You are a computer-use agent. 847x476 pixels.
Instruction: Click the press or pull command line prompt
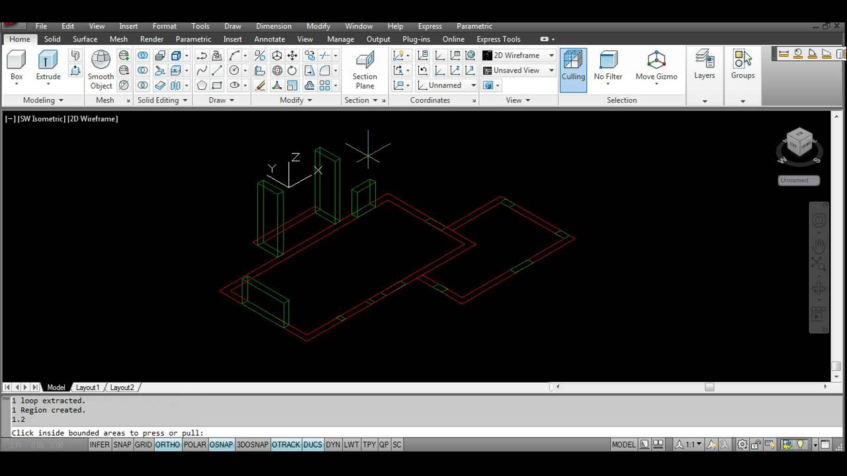coord(108,433)
